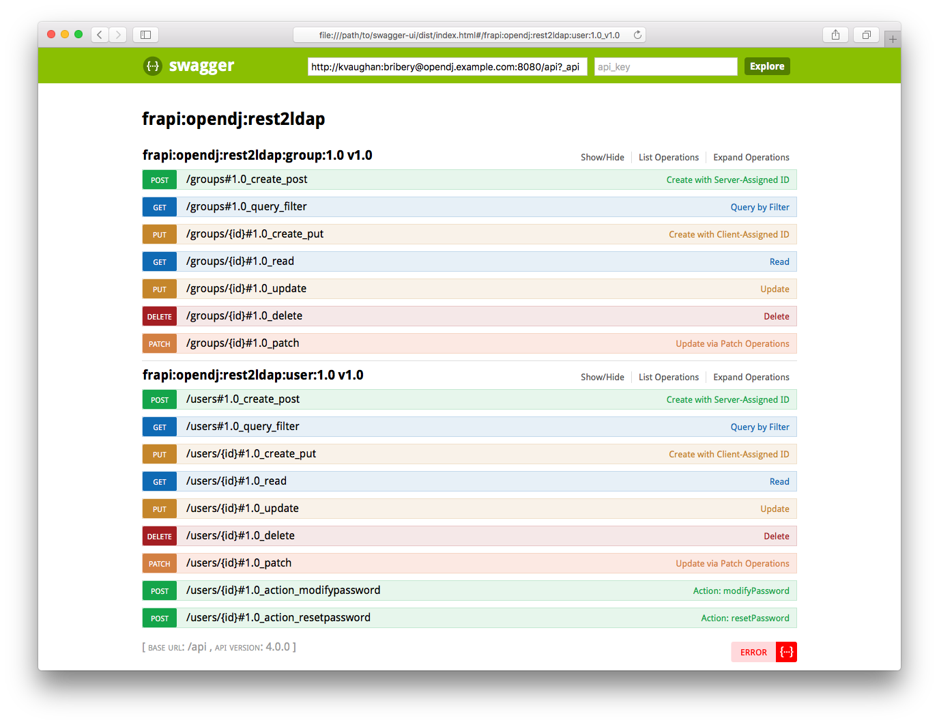This screenshot has width=939, height=725.
Task: Open the Share icon in Safari toolbar
Action: pyautogui.click(x=835, y=35)
